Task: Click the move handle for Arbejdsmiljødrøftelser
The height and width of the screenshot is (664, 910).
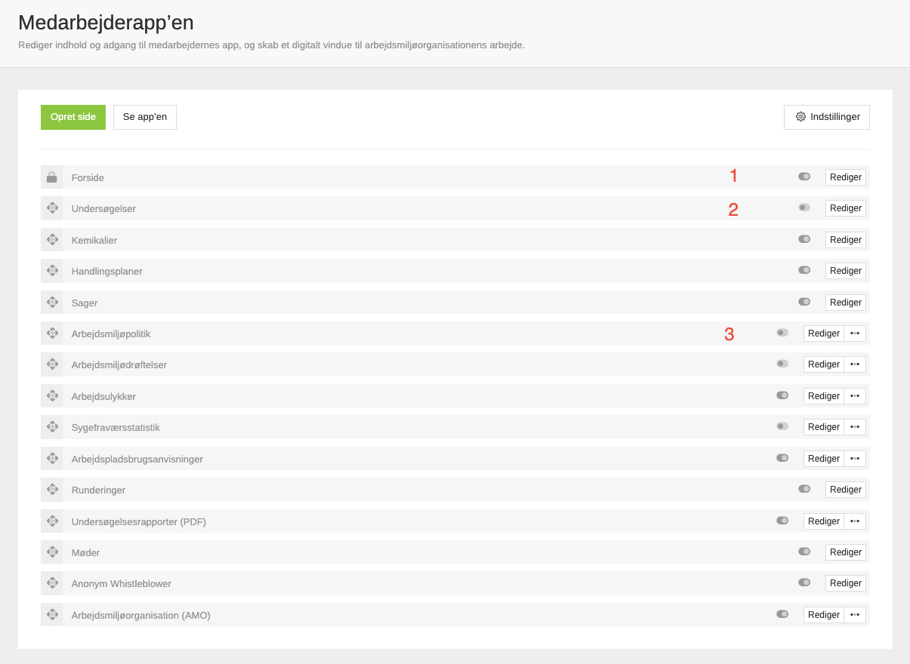Action: (x=52, y=364)
